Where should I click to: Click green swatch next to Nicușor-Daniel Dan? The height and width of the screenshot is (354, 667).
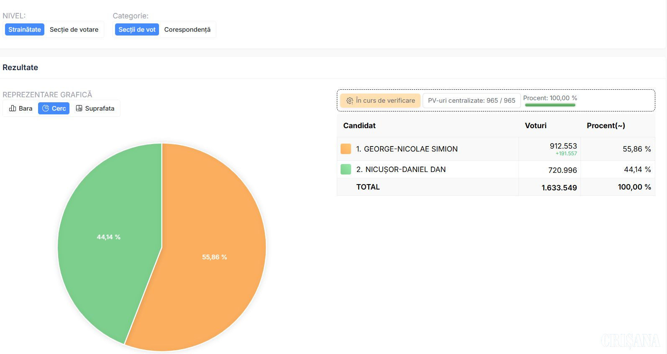[x=346, y=169]
